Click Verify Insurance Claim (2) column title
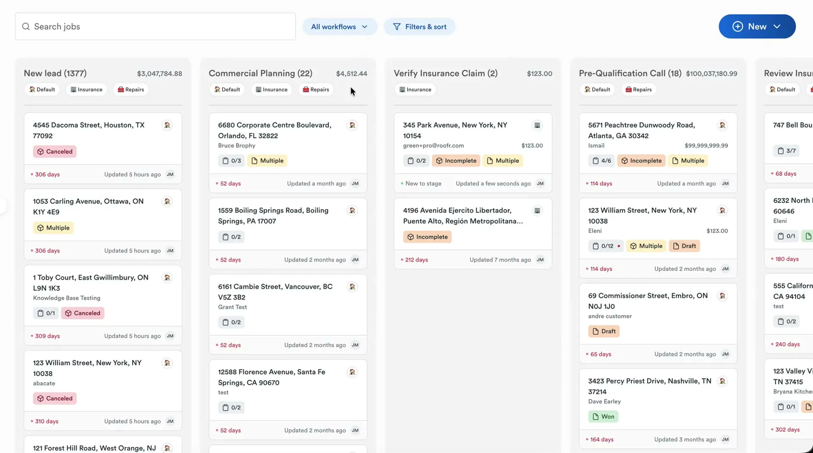This screenshot has height=453, width=813. click(445, 73)
